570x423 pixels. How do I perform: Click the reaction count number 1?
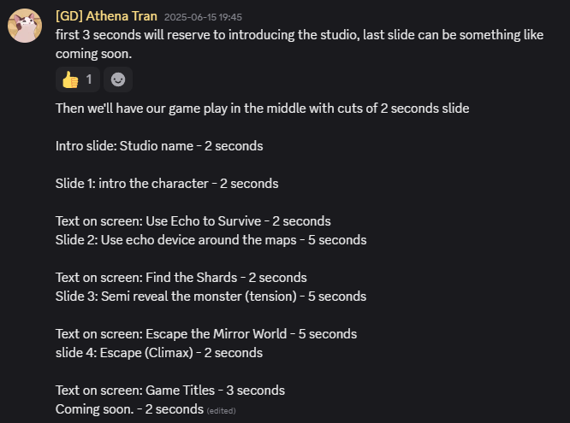[x=89, y=79]
